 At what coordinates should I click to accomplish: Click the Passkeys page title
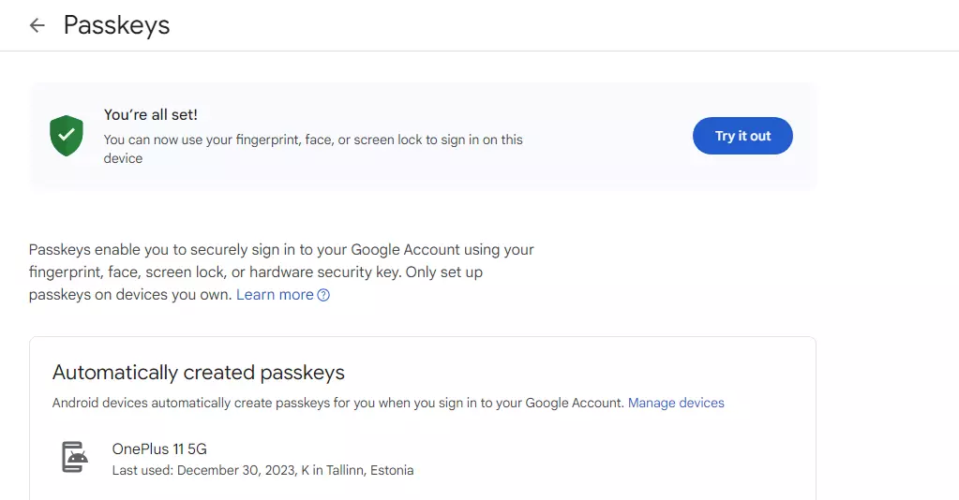click(x=116, y=25)
